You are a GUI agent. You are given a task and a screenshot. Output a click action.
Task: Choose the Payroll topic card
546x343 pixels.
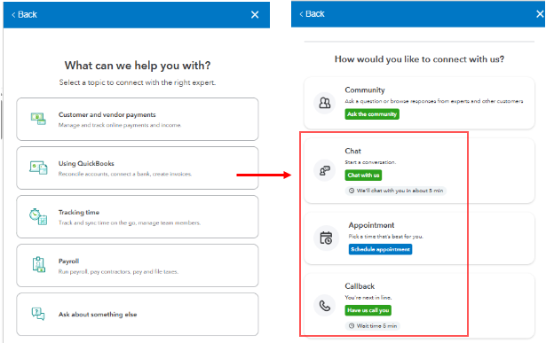point(138,266)
